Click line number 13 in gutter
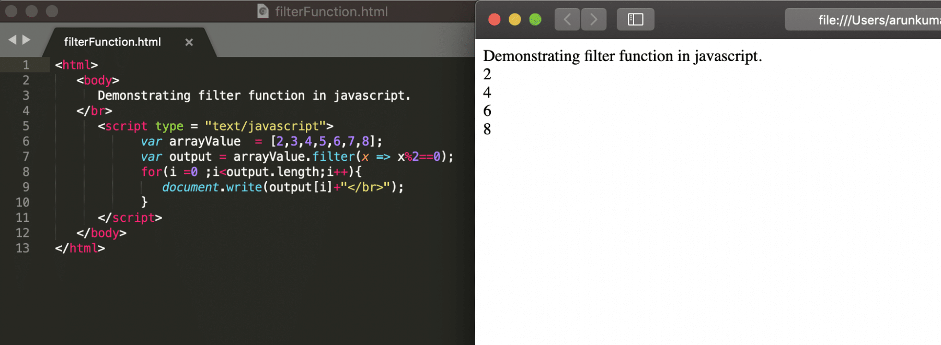Screen dimensions: 941x345 22,248
